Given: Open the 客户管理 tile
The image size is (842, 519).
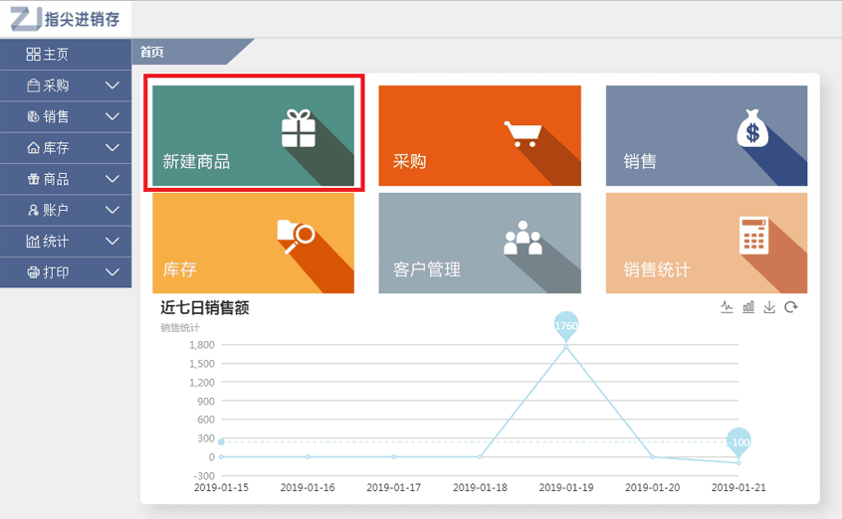Looking at the screenshot, I should point(479,244).
